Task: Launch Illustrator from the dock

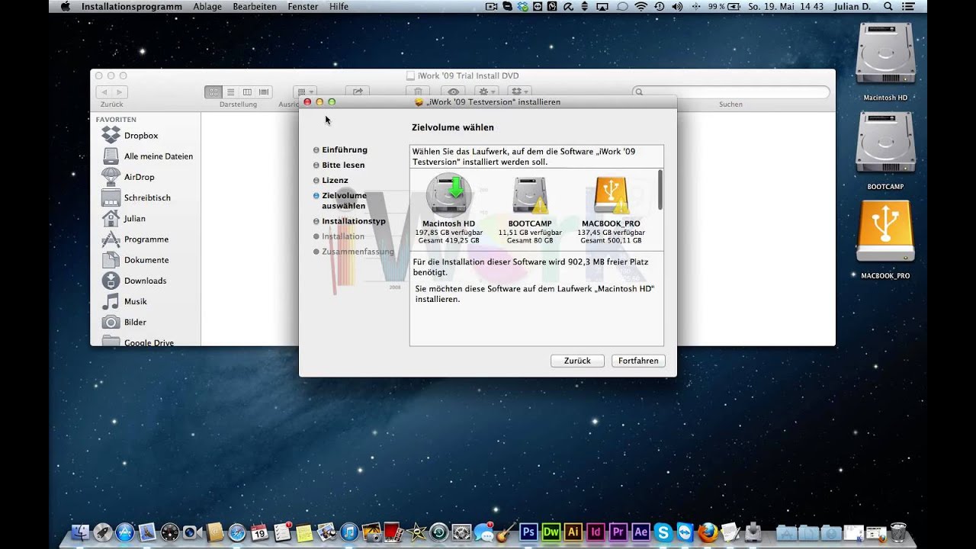Action: point(573,532)
